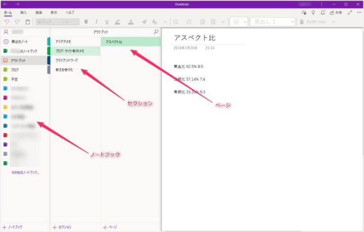Open the text style format icon
Screen dimensions: 364x232
(155, 22)
